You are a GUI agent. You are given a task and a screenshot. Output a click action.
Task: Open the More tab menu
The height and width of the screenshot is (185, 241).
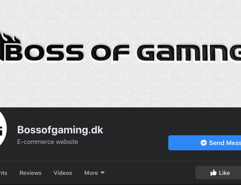(x=95, y=173)
